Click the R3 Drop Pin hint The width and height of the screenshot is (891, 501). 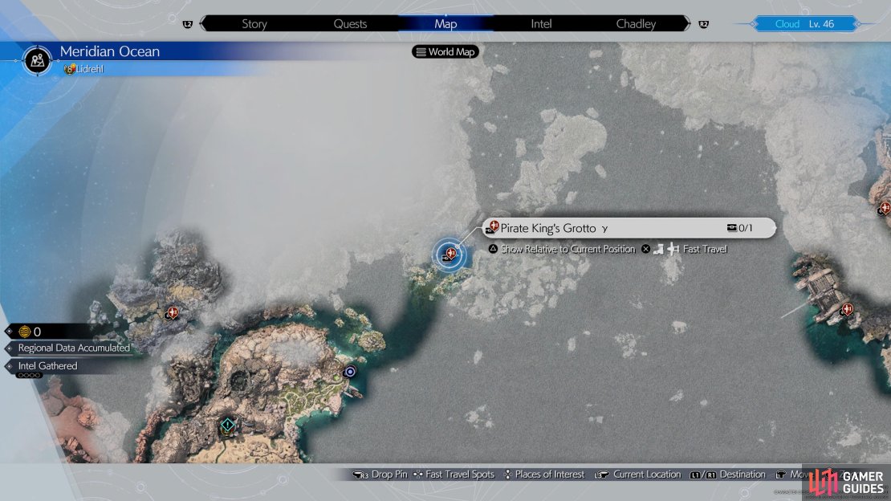[380, 475]
